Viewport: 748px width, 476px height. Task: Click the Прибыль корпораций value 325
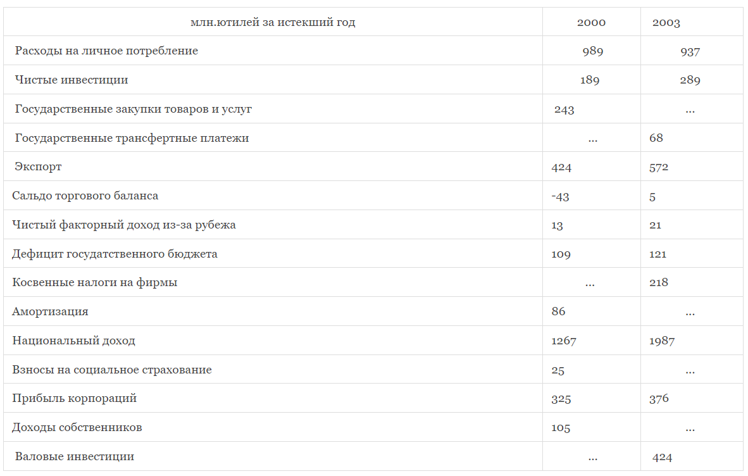point(561,399)
